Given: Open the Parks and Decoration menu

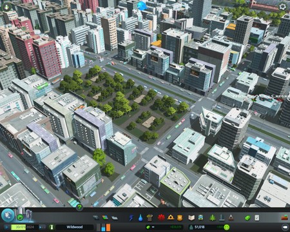Looking at the screenshot, I should tap(213, 218).
